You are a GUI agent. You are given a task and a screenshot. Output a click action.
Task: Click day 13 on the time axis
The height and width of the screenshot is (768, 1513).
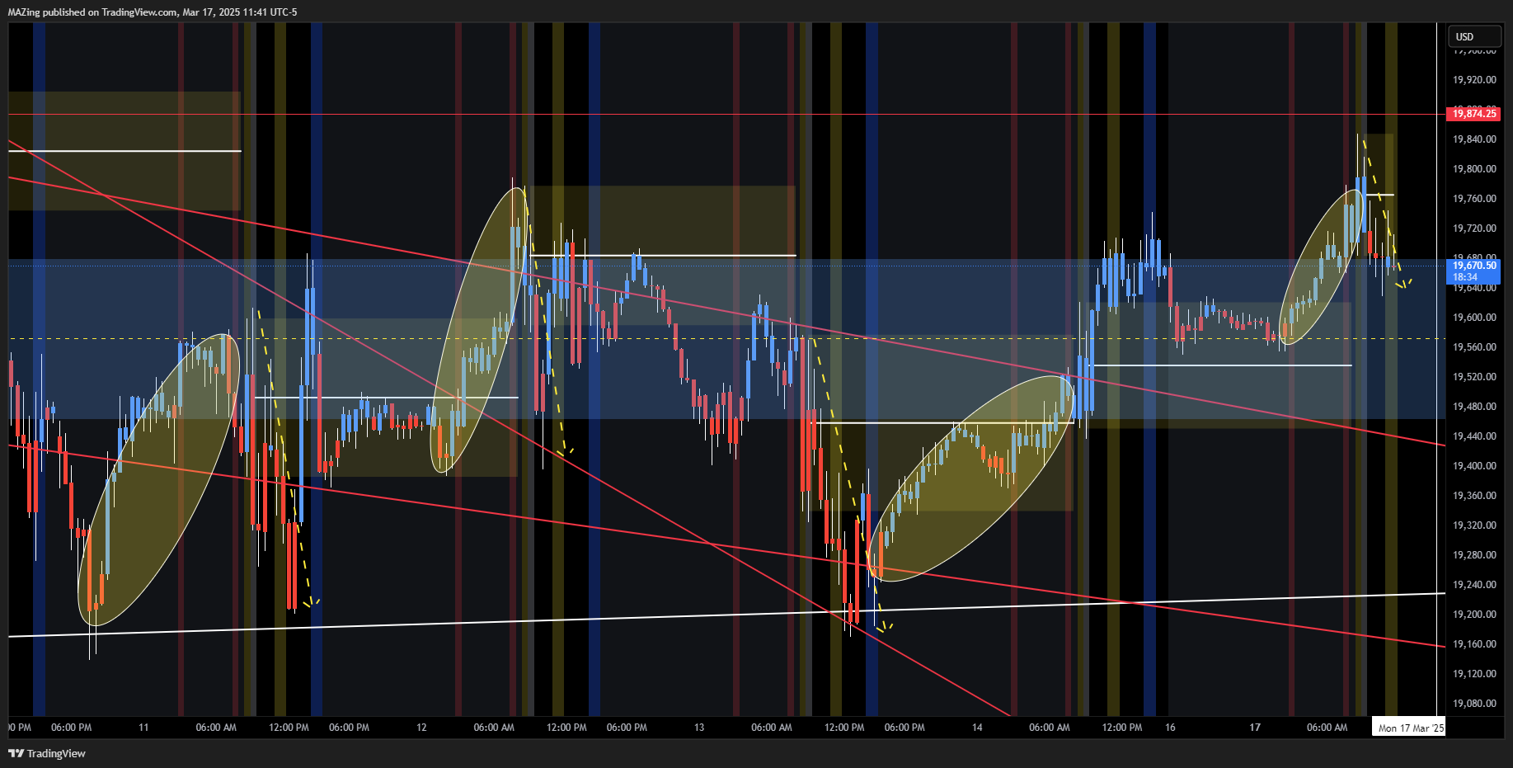pyautogui.click(x=699, y=728)
